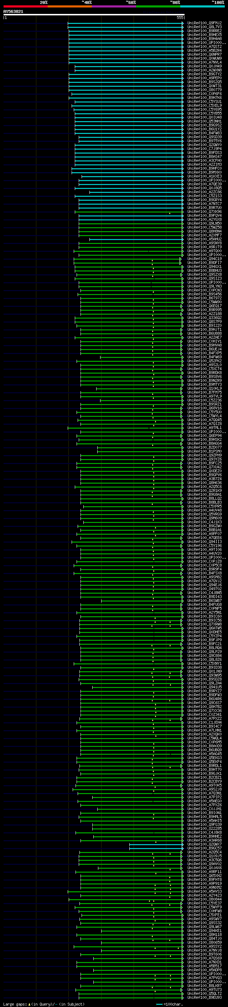The height and width of the screenshot is (1007, 228).
Task: Click the UniRef100_Q94KE1 label
Action: [204, 931]
